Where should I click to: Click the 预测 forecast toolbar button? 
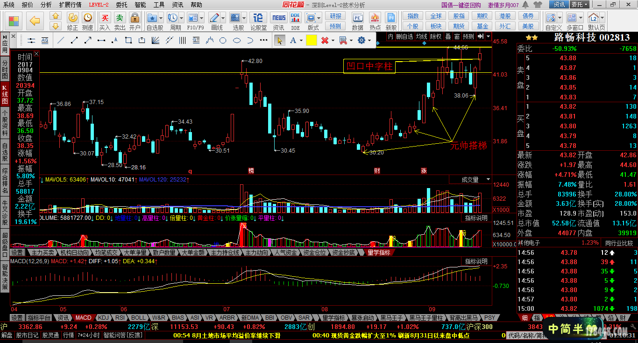(335, 26)
